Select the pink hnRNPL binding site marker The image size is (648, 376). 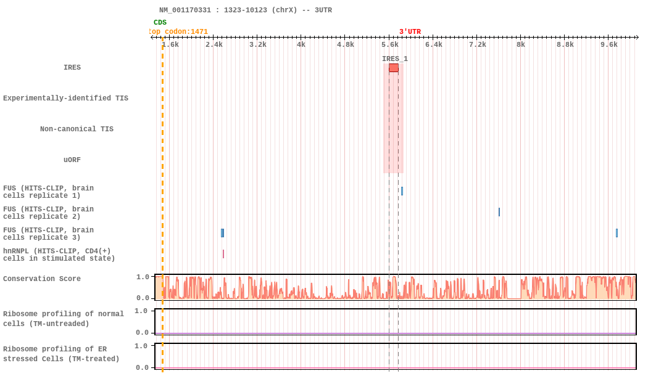(x=223, y=254)
